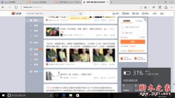Open the Store app from taskbar
The height and width of the screenshot is (98, 175).
coord(77,95)
